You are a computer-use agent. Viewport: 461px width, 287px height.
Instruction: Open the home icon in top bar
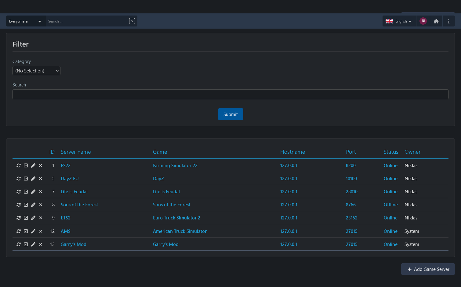coord(436,21)
